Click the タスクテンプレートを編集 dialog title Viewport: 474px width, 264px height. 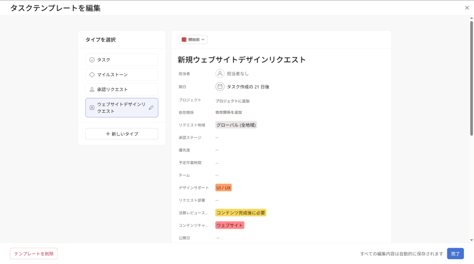coord(55,8)
